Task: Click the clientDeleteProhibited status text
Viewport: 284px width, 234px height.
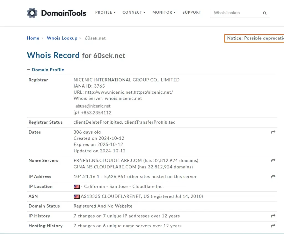Action: (98, 122)
